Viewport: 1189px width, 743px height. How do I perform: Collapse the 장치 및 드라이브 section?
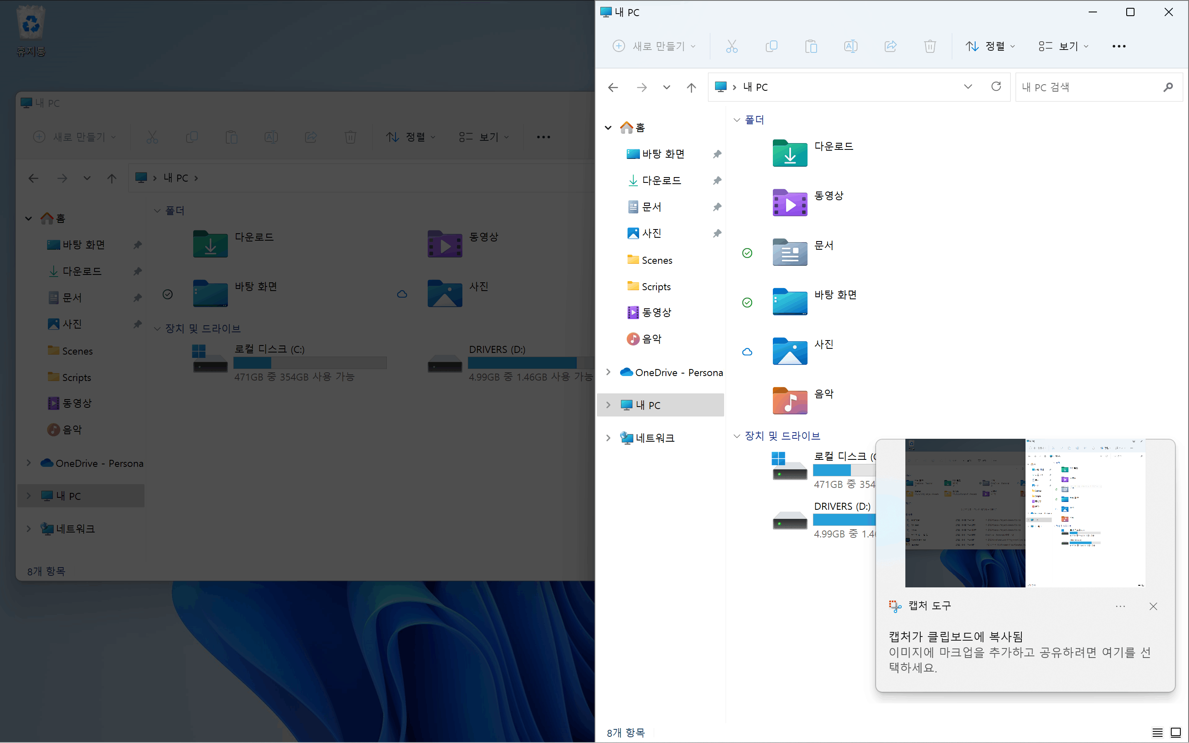(x=736, y=436)
